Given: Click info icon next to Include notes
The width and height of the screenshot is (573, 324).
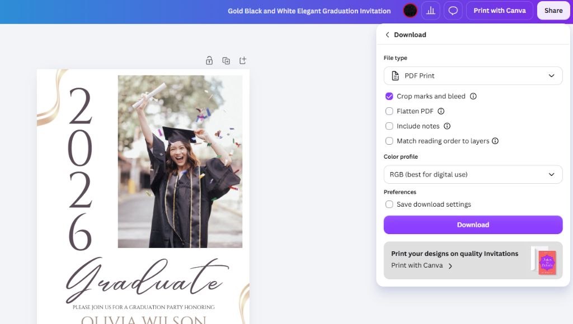Looking at the screenshot, I should click(x=447, y=126).
